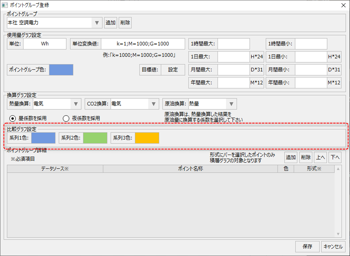Open the ポイントグループ dropdown

point(96,23)
